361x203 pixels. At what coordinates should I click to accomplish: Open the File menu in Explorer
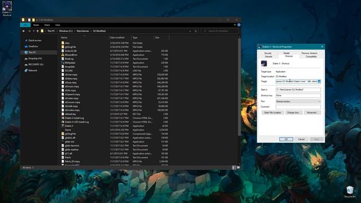point(25,25)
